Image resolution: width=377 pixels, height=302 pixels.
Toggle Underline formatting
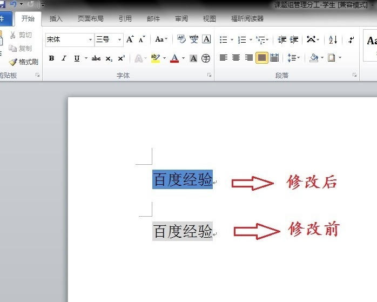tap(77, 58)
